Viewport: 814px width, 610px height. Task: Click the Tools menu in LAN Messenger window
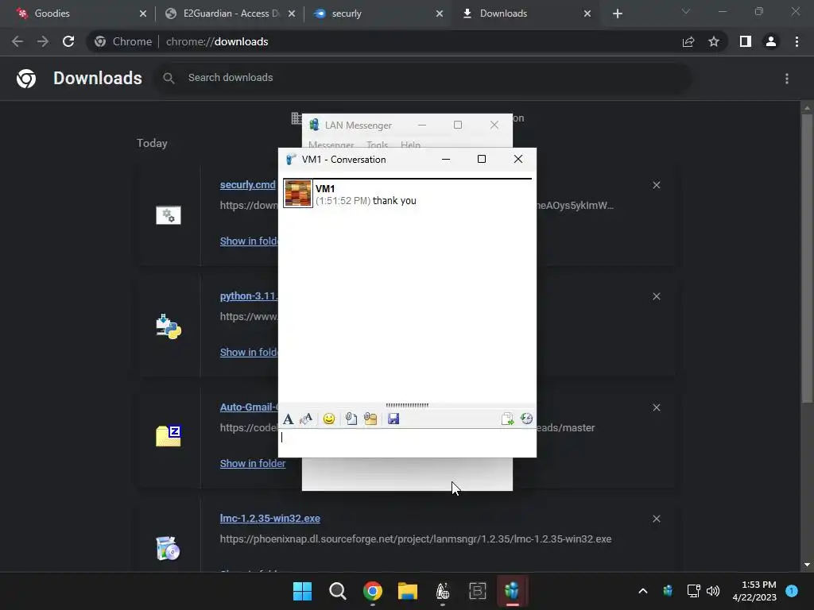(x=377, y=145)
